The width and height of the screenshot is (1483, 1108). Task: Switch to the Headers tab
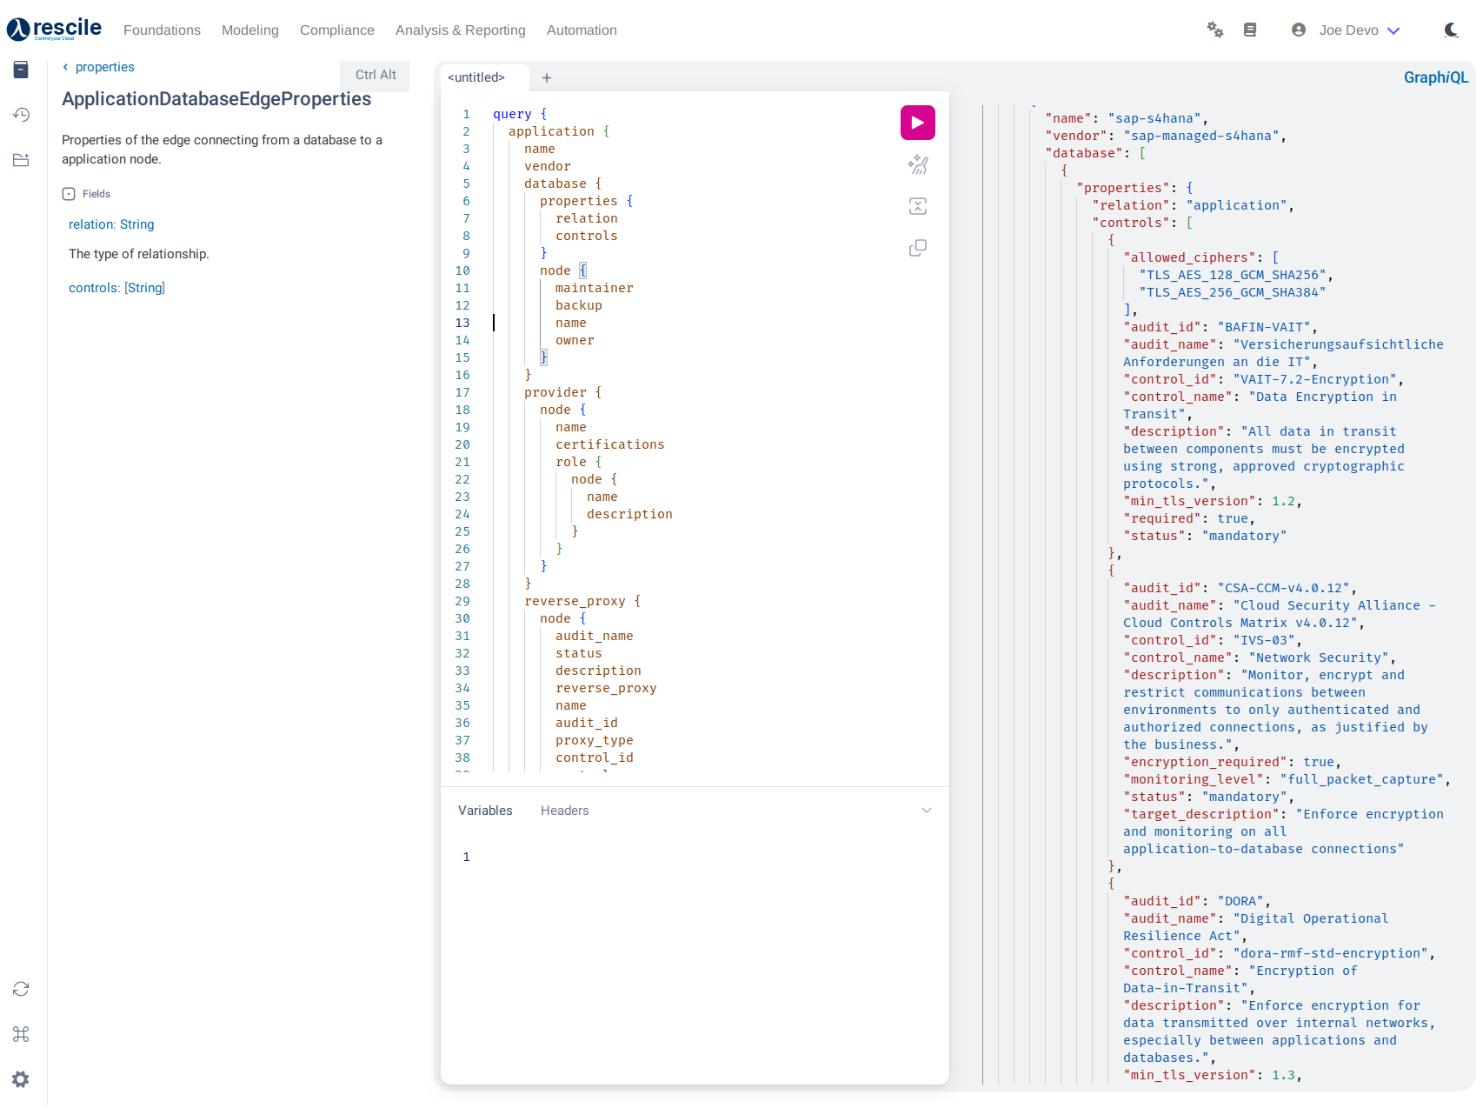(564, 811)
